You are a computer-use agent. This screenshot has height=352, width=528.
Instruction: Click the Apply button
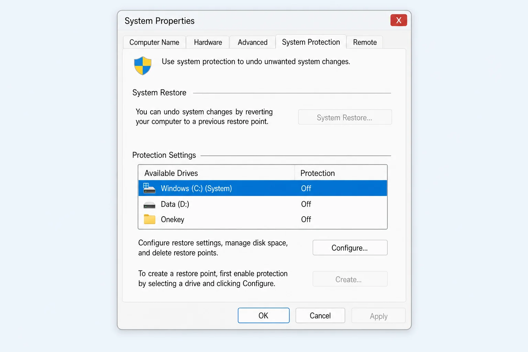(378, 316)
